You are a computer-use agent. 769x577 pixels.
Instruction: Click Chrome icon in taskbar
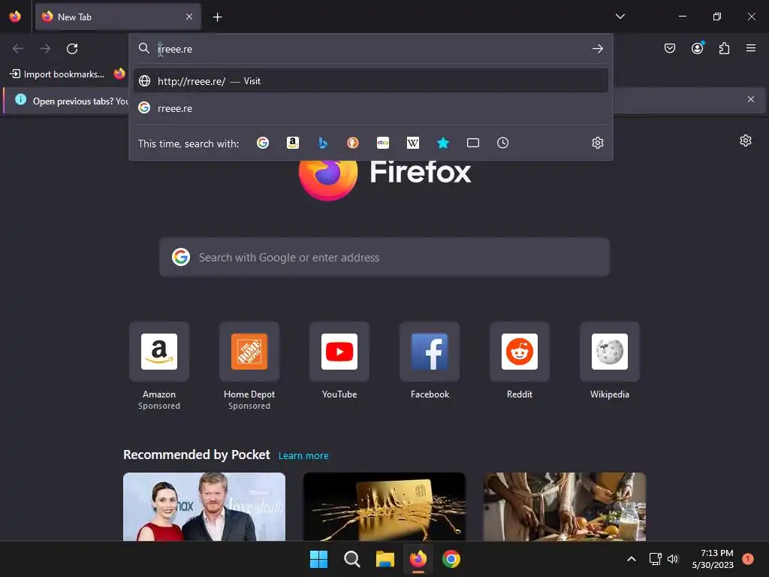click(x=451, y=559)
